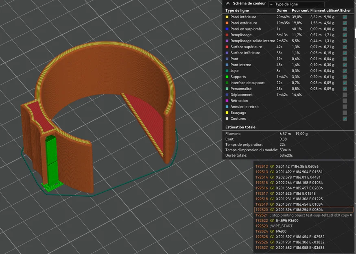The width and height of the screenshot is (356, 254).
Task: Click the yellow Essuyage color swatch
Action: coord(227,113)
